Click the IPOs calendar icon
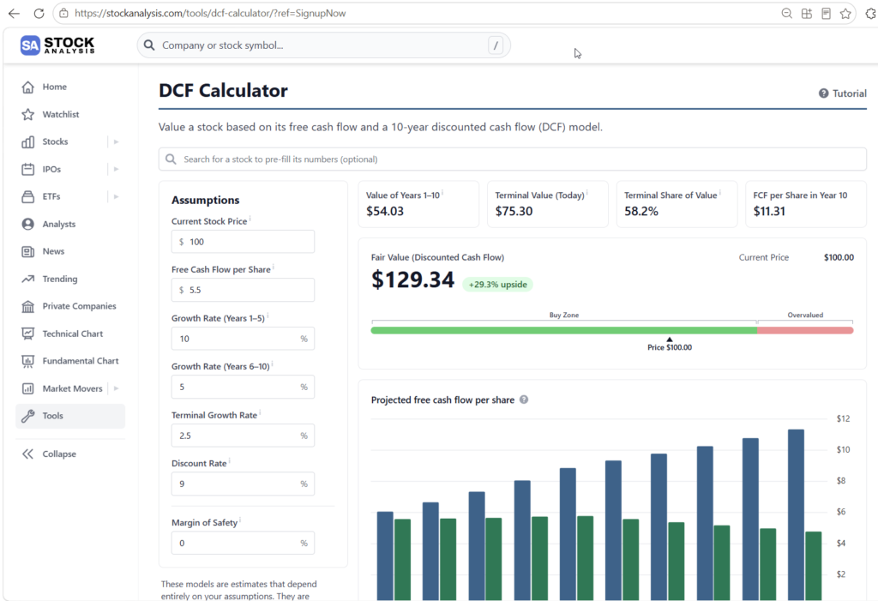Image resolution: width=878 pixels, height=601 pixels. (28, 169)
